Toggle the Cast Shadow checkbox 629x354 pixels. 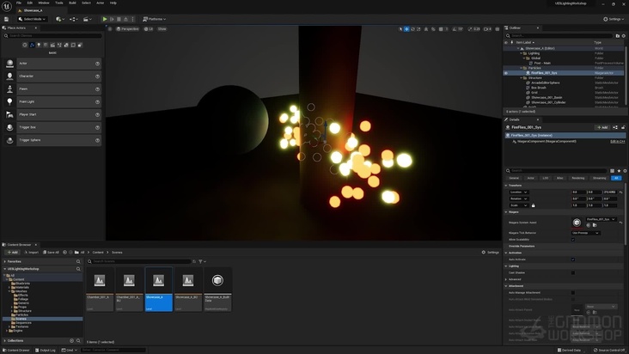coord(573,272)
